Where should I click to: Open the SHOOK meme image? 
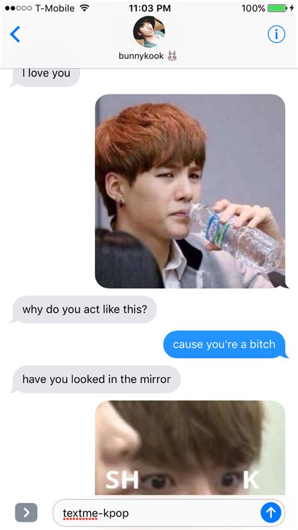tap(190, 448)
